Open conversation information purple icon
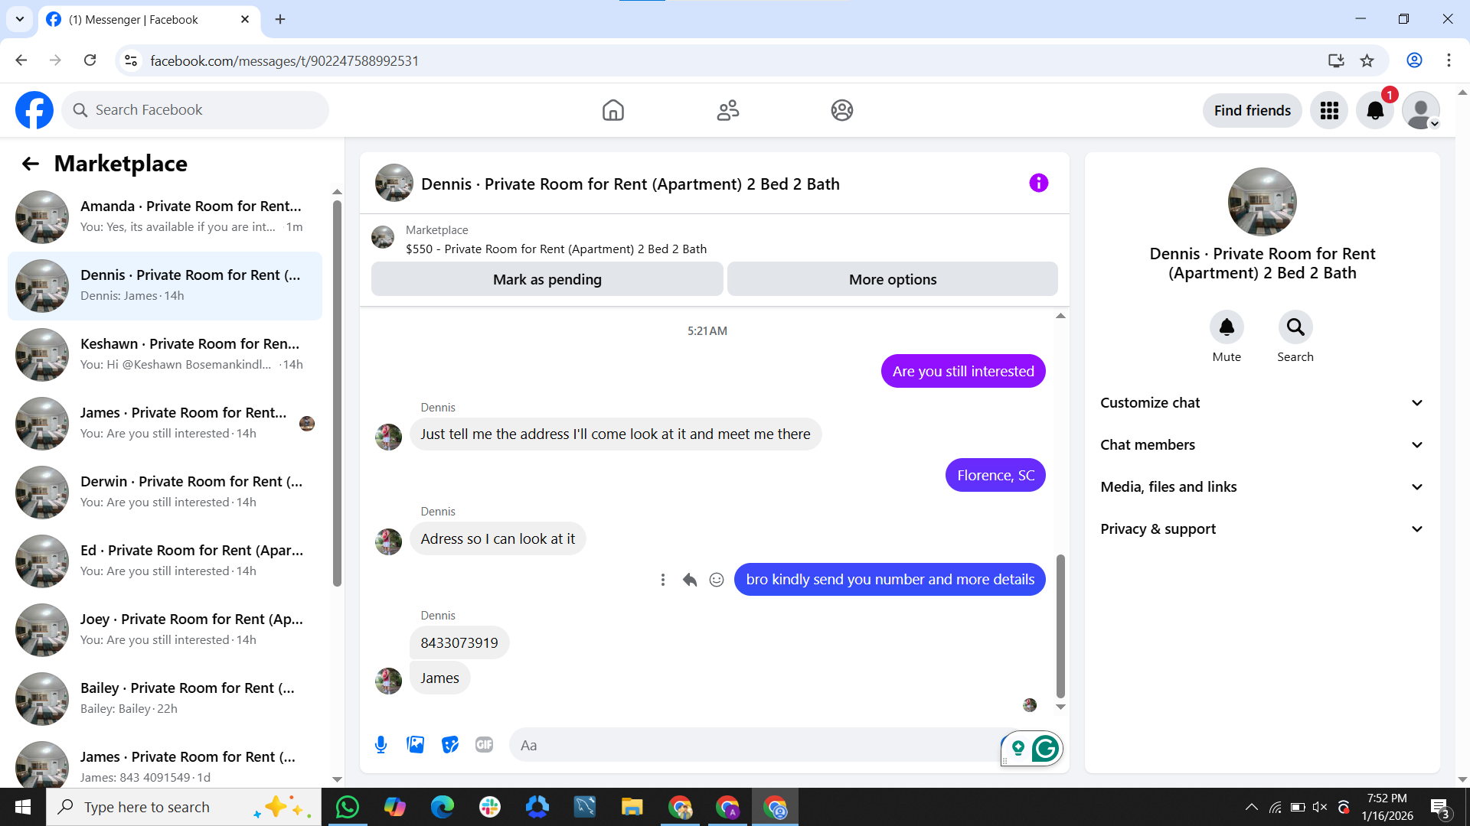 coord(1038,184)
